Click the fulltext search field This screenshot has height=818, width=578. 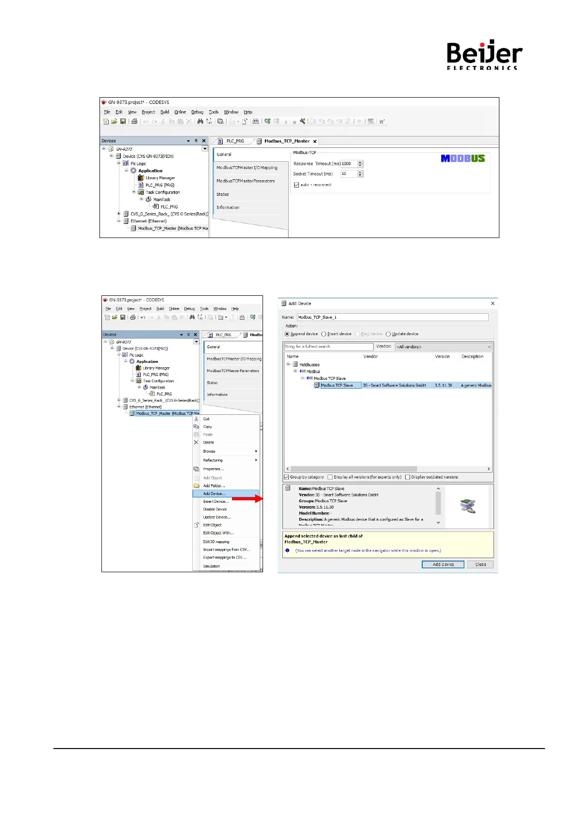click(x=329, y=347)
